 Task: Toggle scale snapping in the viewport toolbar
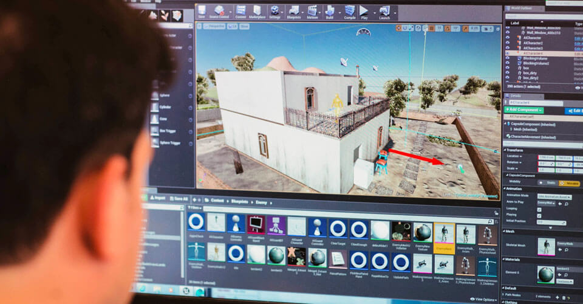pos(465,29)
